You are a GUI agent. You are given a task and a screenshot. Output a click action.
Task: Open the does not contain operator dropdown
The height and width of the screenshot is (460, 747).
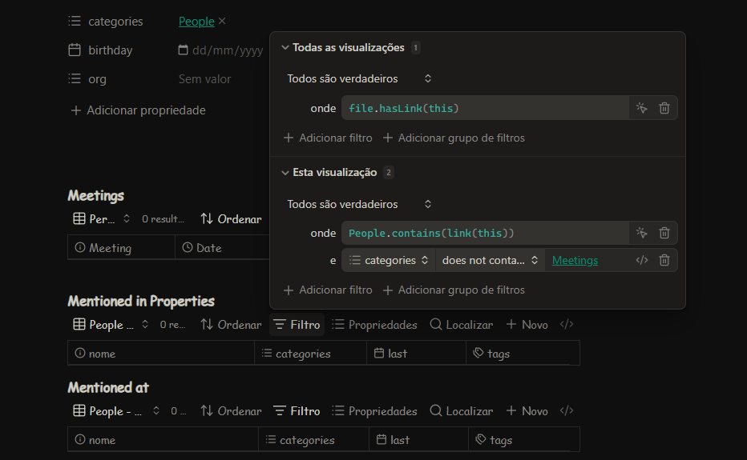click(491, 260)
